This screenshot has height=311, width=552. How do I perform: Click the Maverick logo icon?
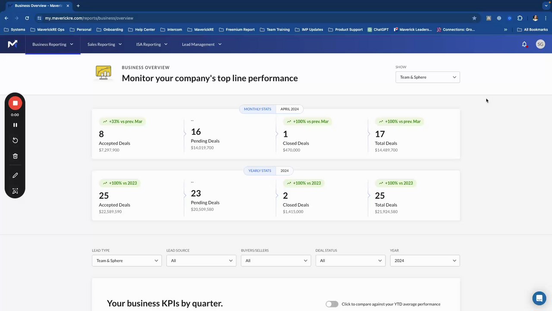coord(13,44)
